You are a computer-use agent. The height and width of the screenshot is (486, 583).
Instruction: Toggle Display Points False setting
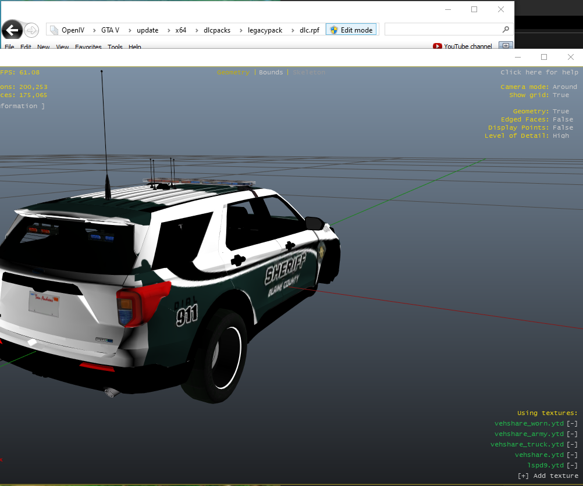(563, 127)
